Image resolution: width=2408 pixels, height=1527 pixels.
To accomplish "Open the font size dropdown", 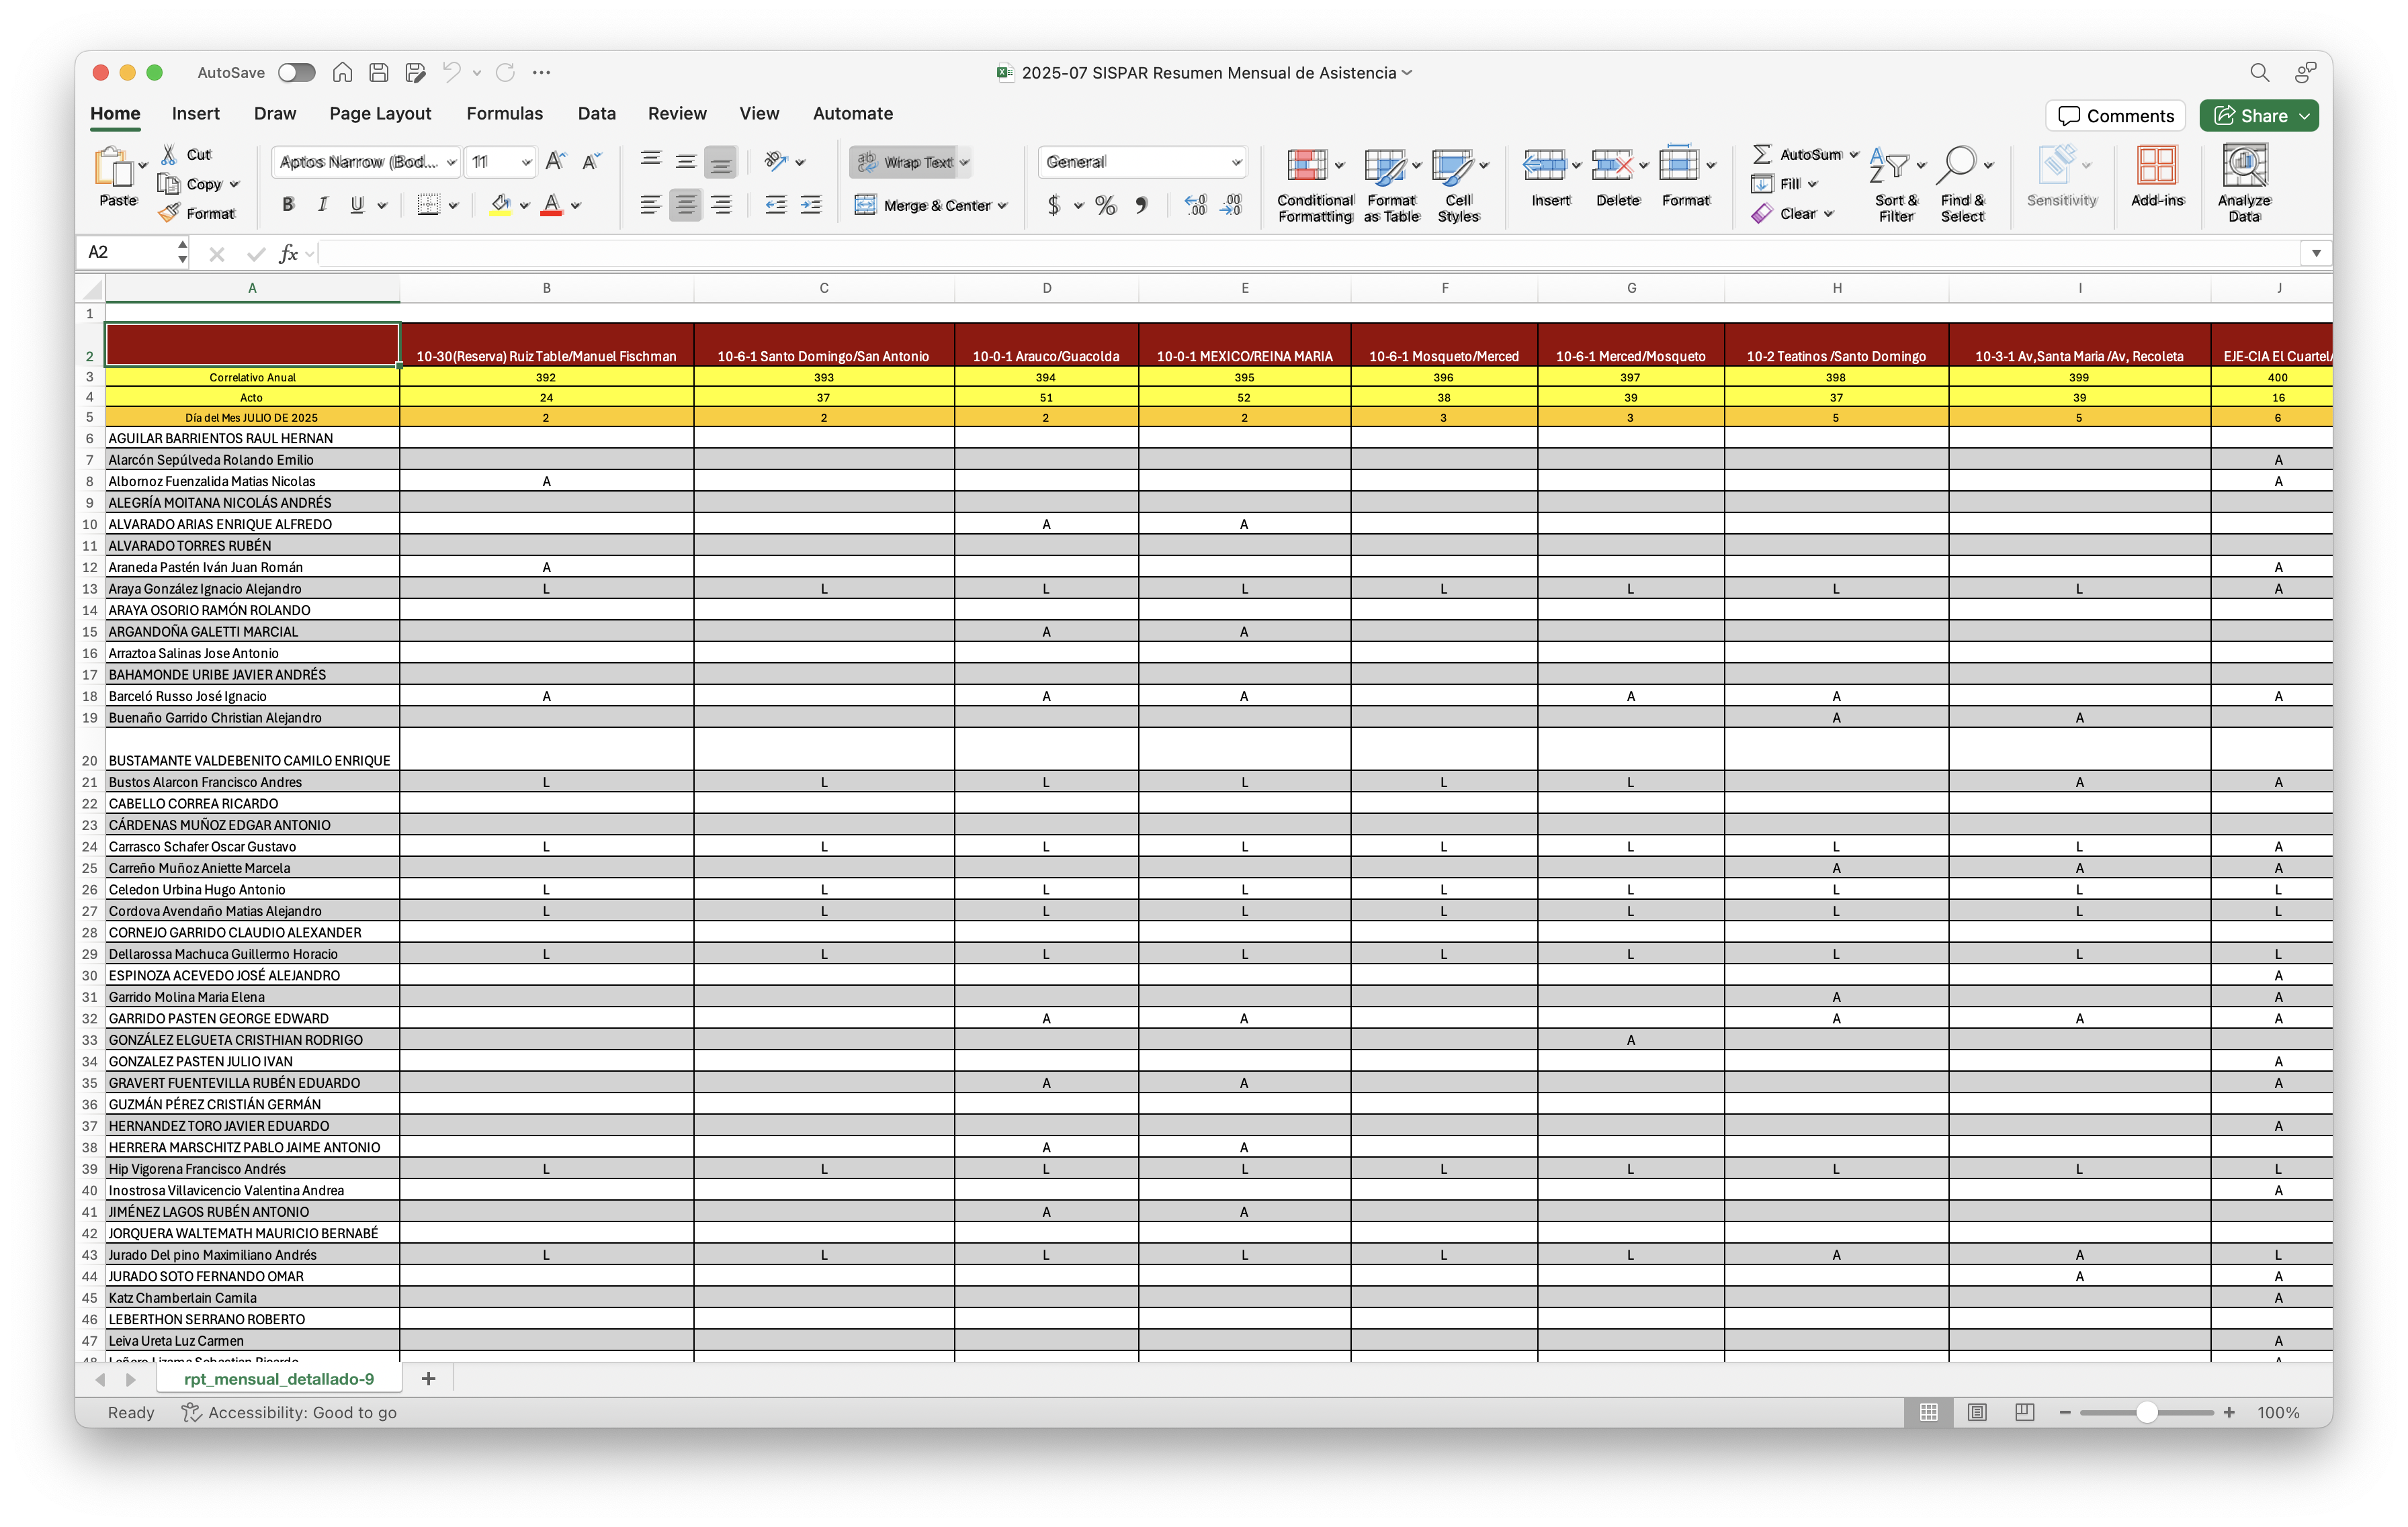I will [526, 162].
